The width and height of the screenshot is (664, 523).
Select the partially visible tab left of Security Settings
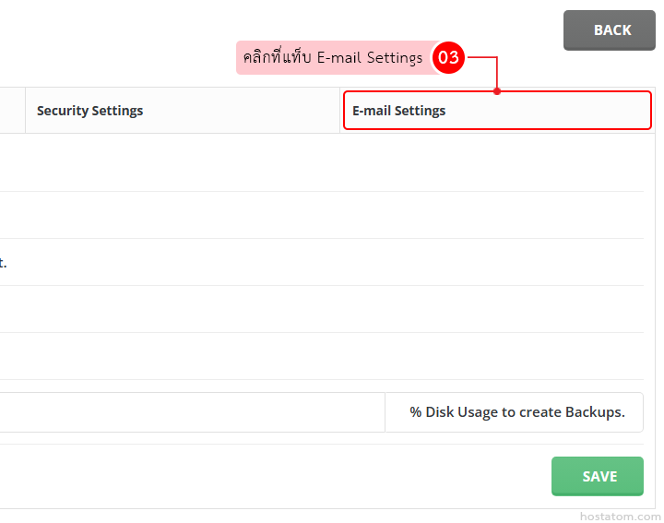pyautogui.click(x=12, y=111)
